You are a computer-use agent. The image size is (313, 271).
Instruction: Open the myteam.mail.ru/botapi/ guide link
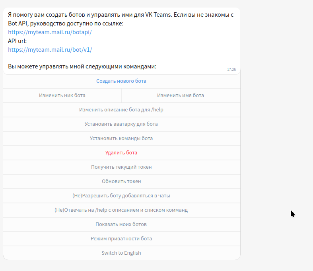point(50,32)
